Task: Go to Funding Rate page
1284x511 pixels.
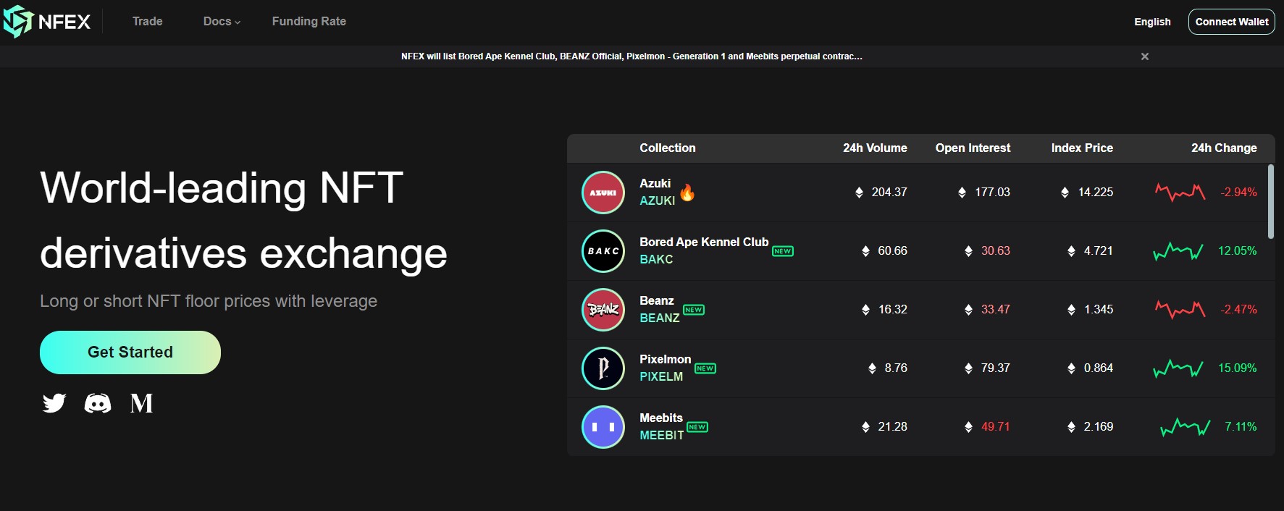Action: pyautogui.click(x=309, y=22)
